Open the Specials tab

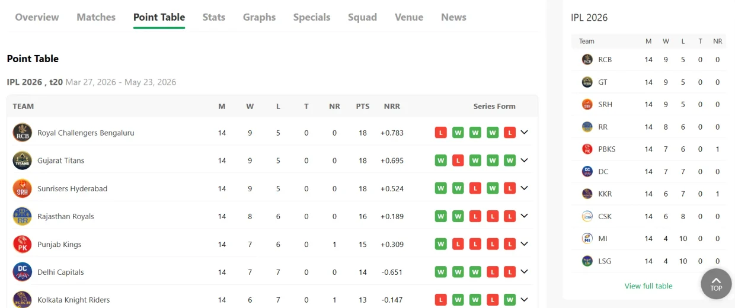[x=312, y=17]
